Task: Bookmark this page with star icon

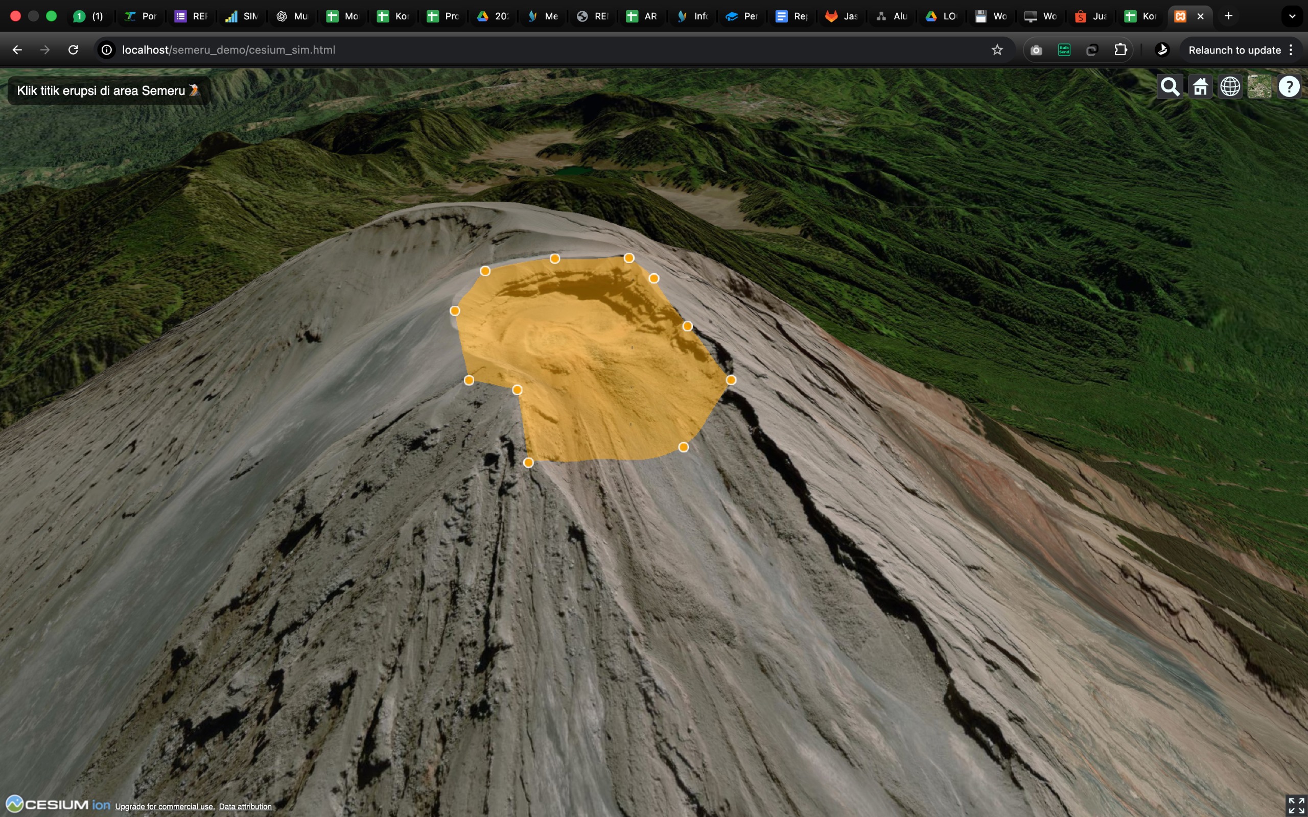Action: click(997, 50)
